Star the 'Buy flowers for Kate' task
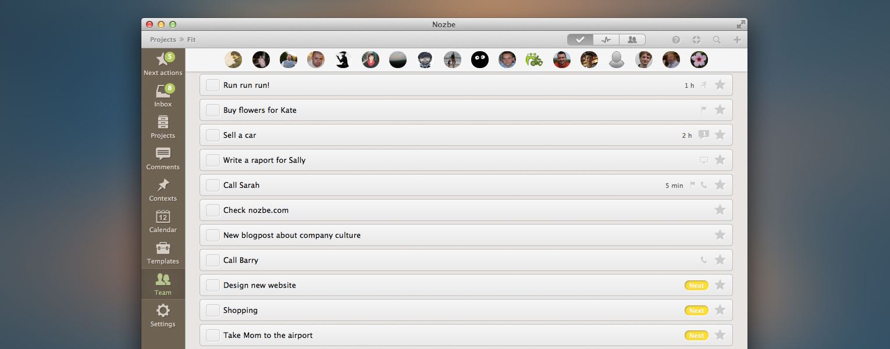 click(x=720, y=110)
